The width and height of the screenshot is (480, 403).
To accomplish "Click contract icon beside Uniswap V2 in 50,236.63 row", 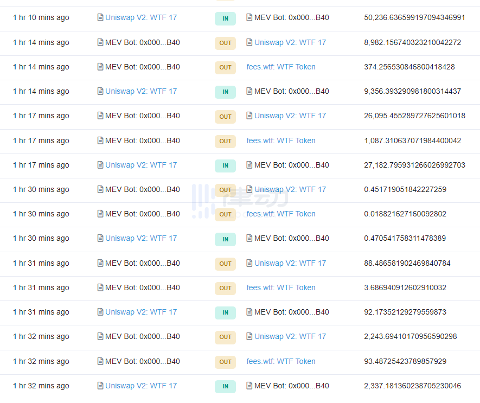I will click(x=100, y=17).
